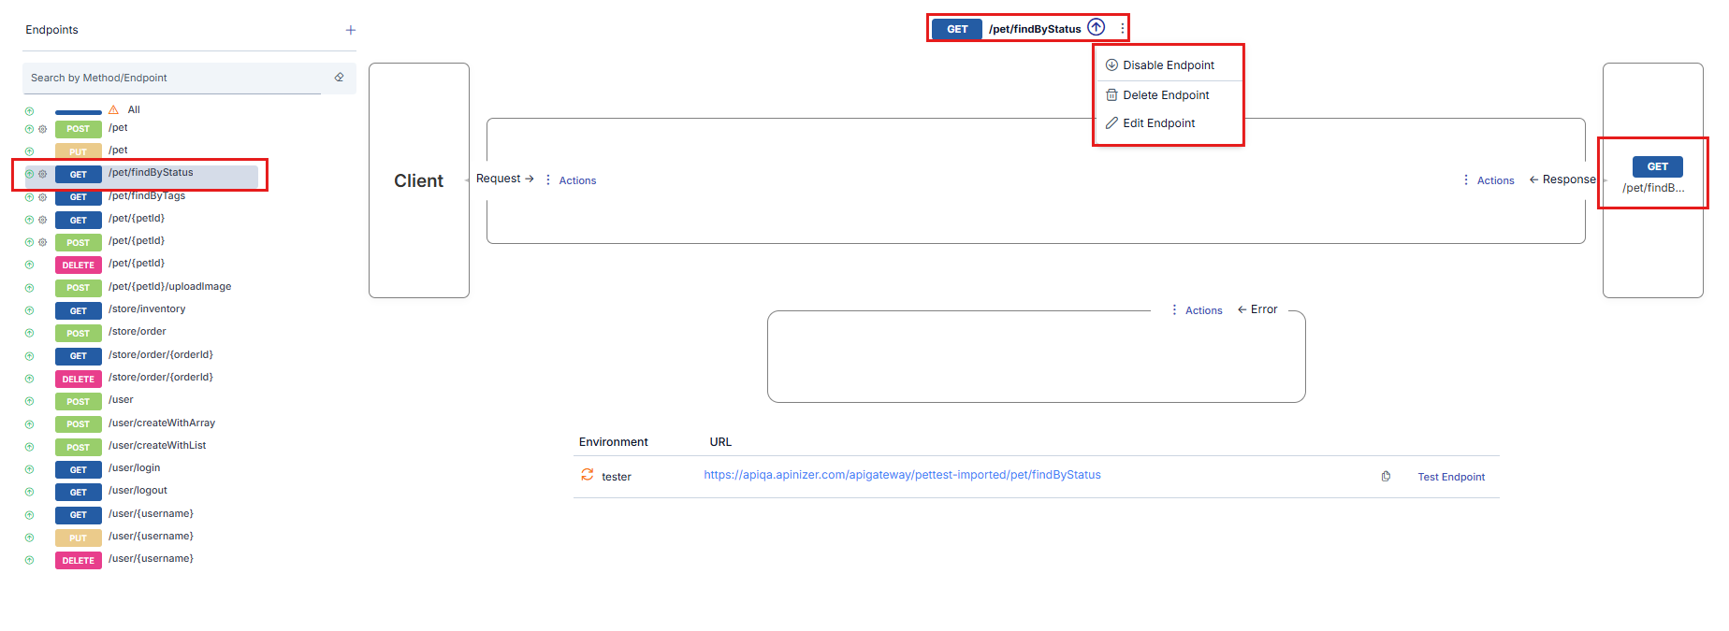The image size is (1729, 631).
Task: Toggle the enabled status icon on /pet/findByStatus row
Action: click(x=29, y=174)
